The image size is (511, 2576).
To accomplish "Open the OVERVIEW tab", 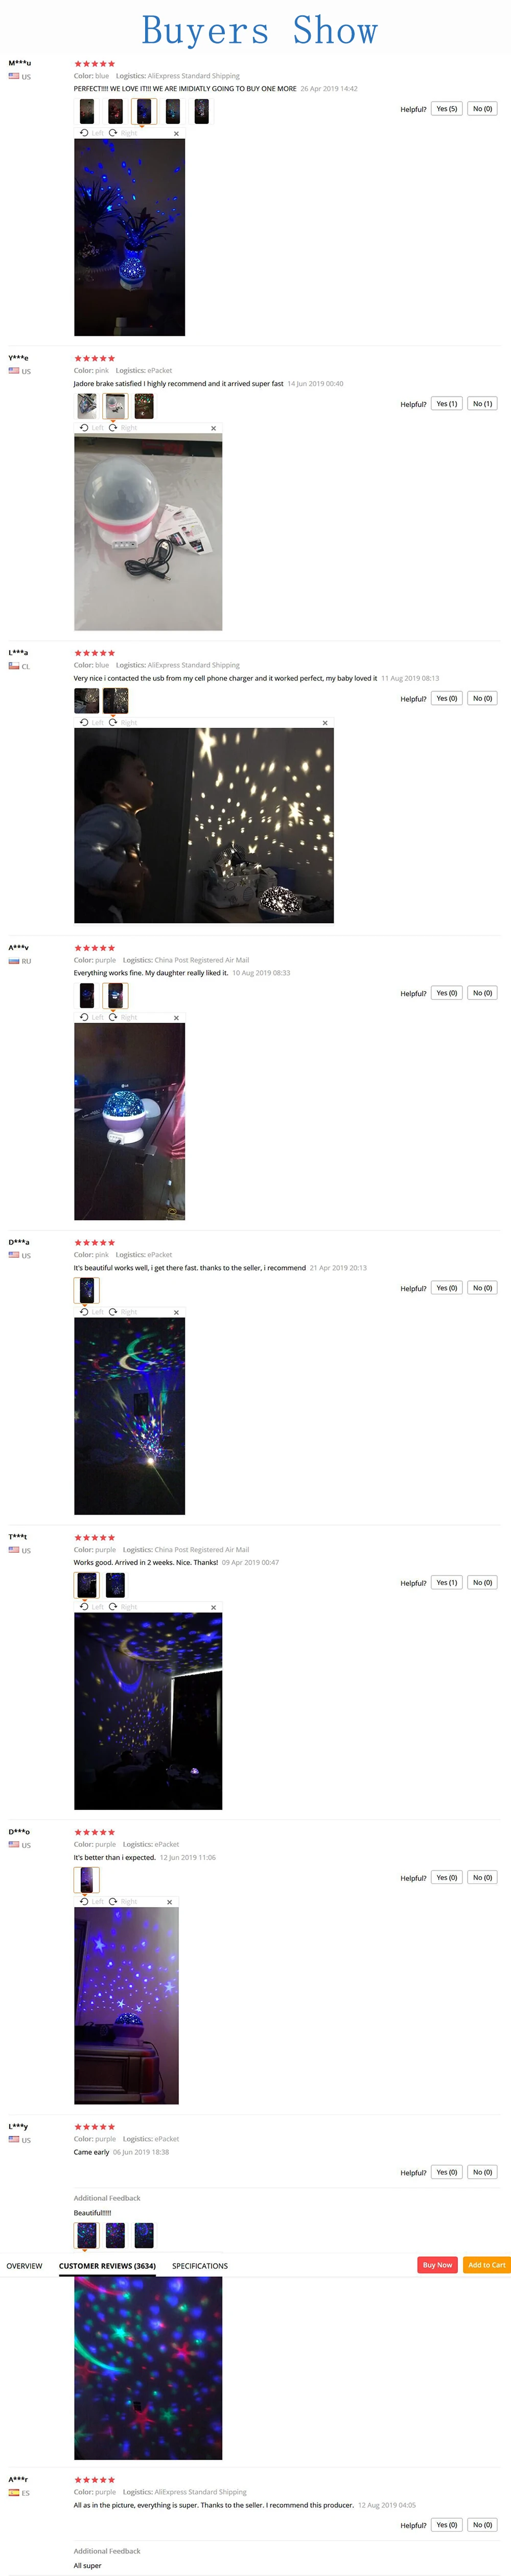I will tap(24, 2266).
